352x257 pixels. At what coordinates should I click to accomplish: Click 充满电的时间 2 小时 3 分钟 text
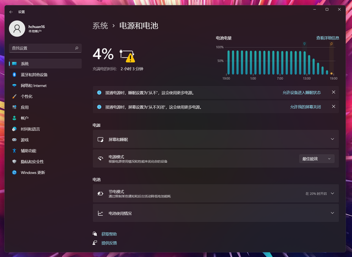(x=118, y=69)
